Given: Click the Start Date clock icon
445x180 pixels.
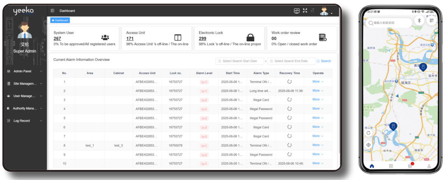Looking at the screenshot, I should tap(219, 61).
